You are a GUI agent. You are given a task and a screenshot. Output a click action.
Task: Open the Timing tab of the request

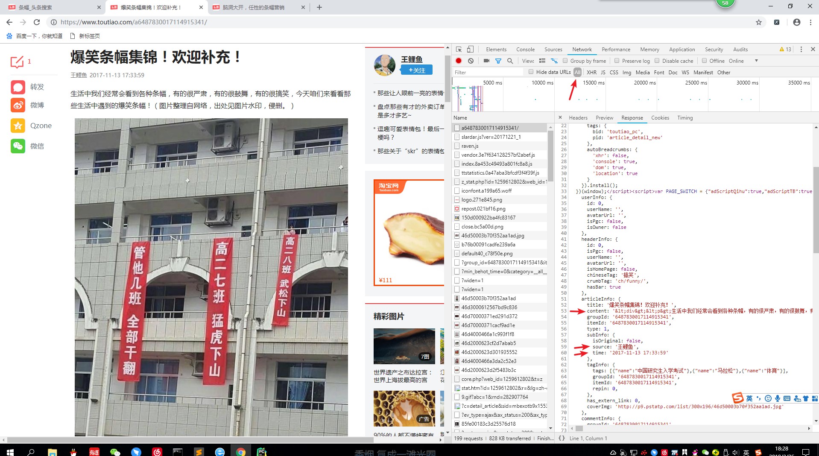click(x=685, y=118)
